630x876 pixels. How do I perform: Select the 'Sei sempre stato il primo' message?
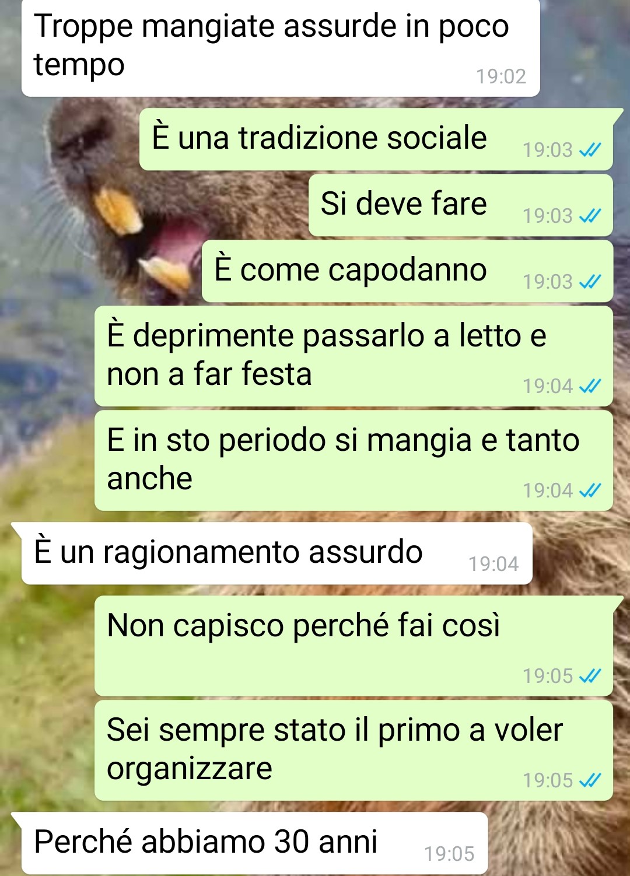353,750
